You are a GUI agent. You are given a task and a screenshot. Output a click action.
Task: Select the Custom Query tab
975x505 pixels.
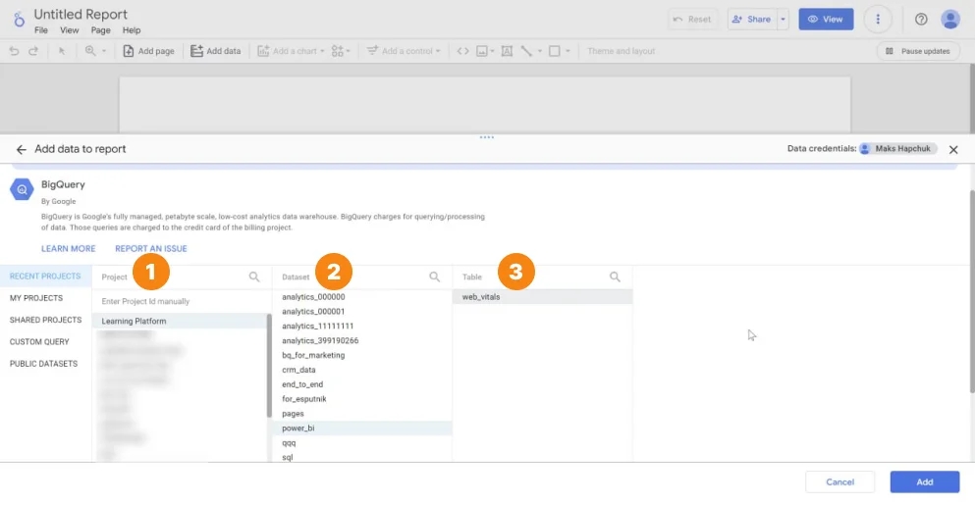point(45,341)
